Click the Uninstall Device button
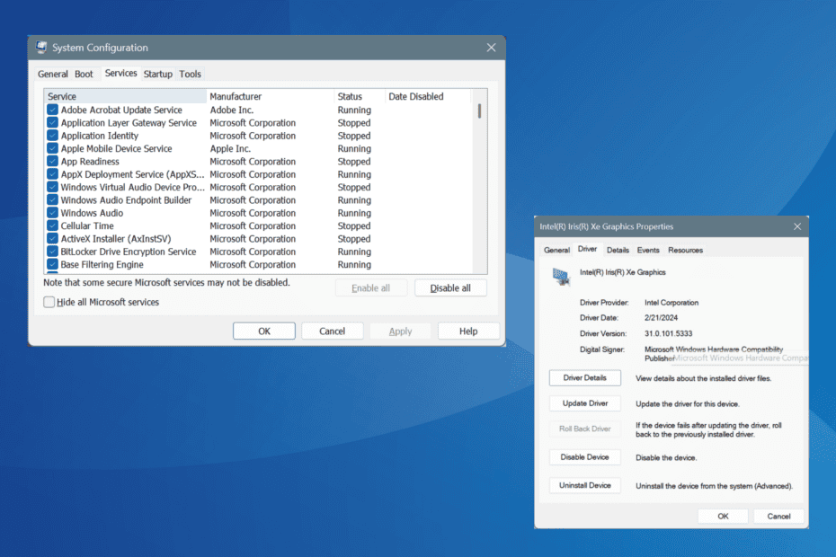 pyautogui.click(x=585, y=485)
